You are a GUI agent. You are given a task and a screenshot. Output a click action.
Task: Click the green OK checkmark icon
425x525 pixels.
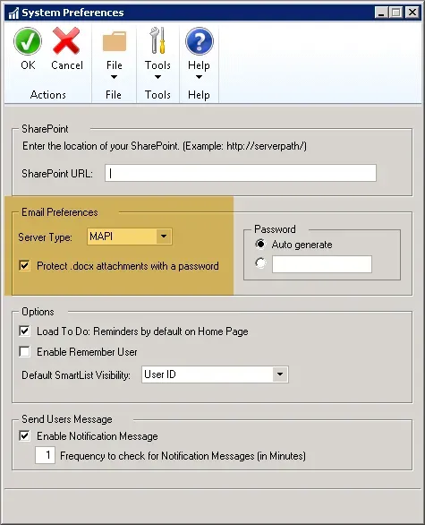coord(28,41)
